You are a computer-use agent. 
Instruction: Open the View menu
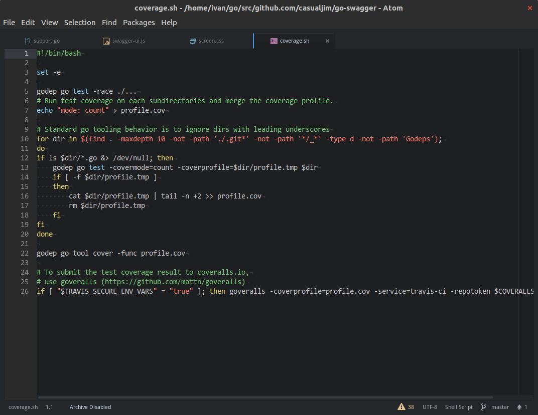49,23
